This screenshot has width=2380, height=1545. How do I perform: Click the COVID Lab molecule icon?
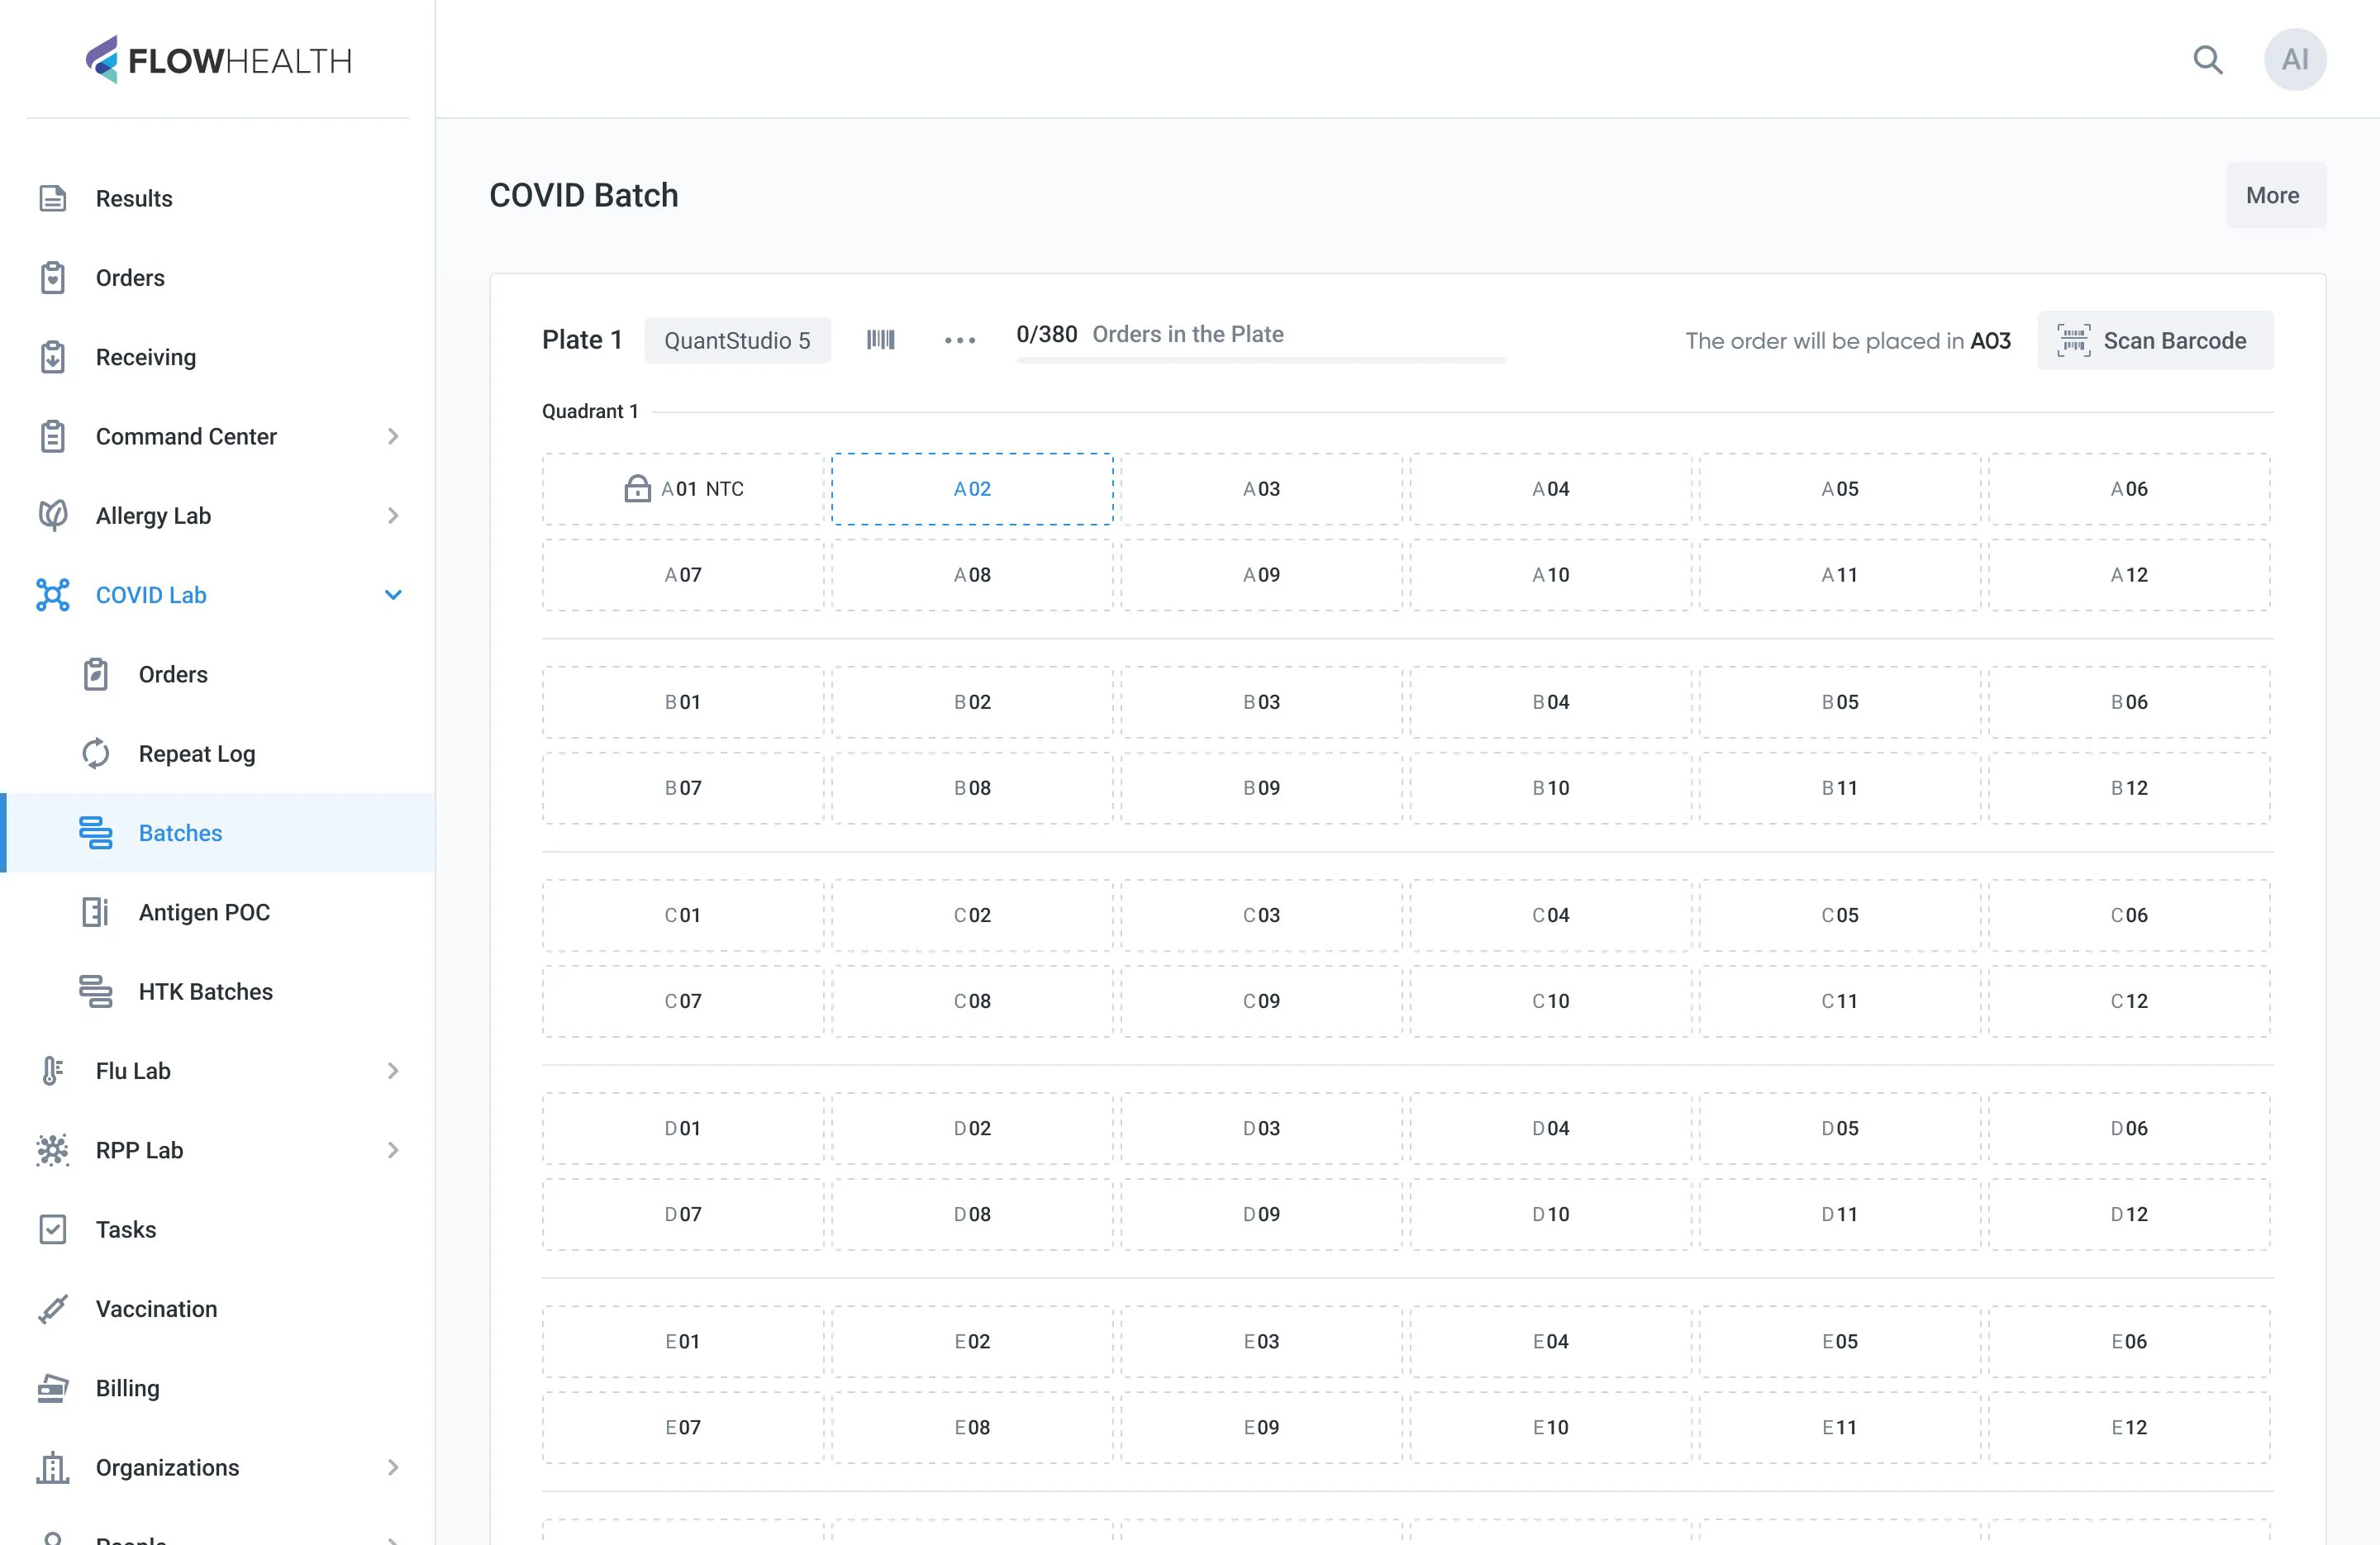(x=53, y=595)
